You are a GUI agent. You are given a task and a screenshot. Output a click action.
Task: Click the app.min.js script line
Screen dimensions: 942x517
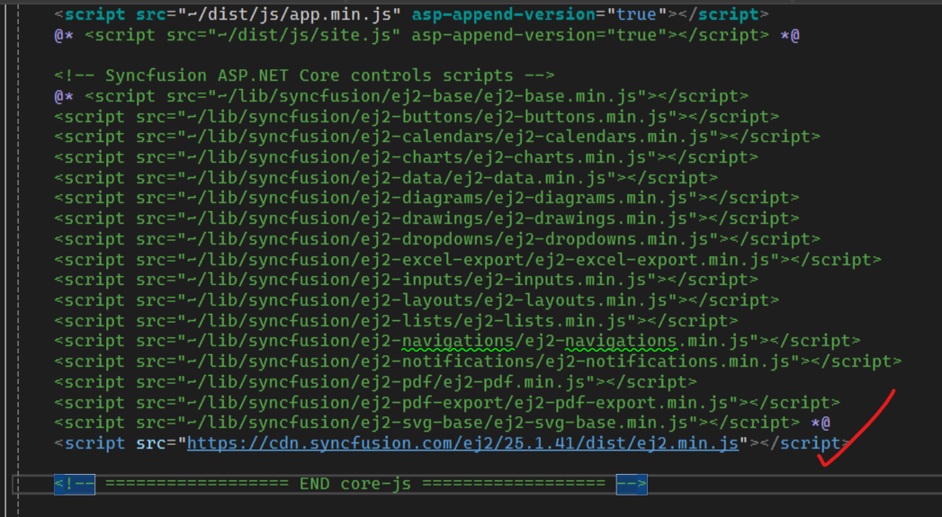pyautogui.click(x=411, y=13)
